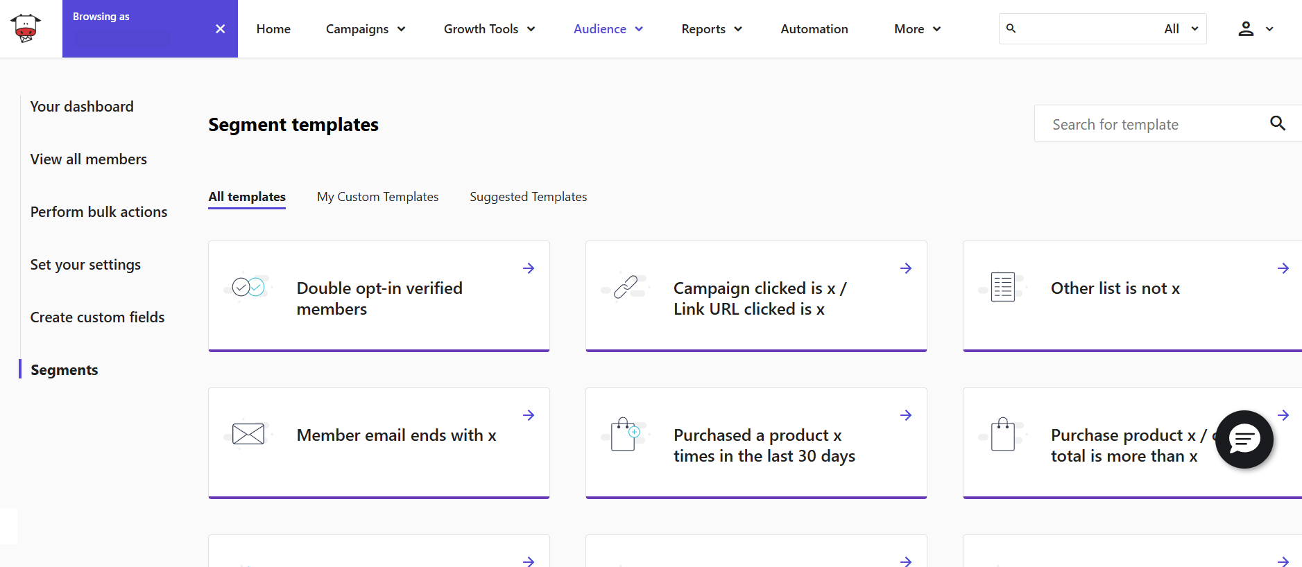Click arrow on Campaign clicked card
The height and width of the screenshot is (567, 1302).
(x=906, y=268)
